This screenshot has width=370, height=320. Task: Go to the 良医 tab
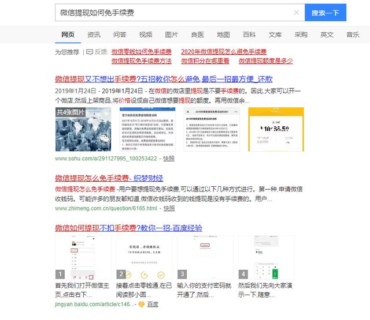[x=198, y=35]
